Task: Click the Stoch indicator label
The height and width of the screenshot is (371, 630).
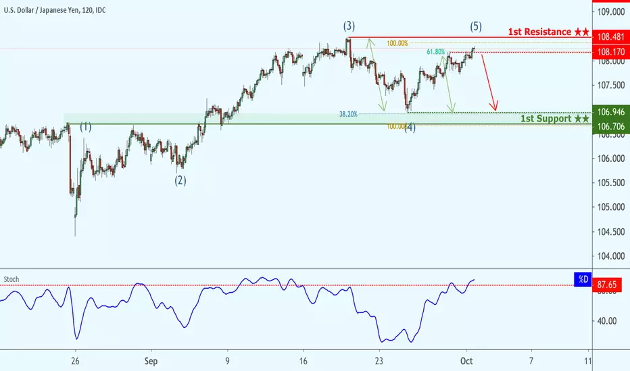Action: [x=11, y=279]
